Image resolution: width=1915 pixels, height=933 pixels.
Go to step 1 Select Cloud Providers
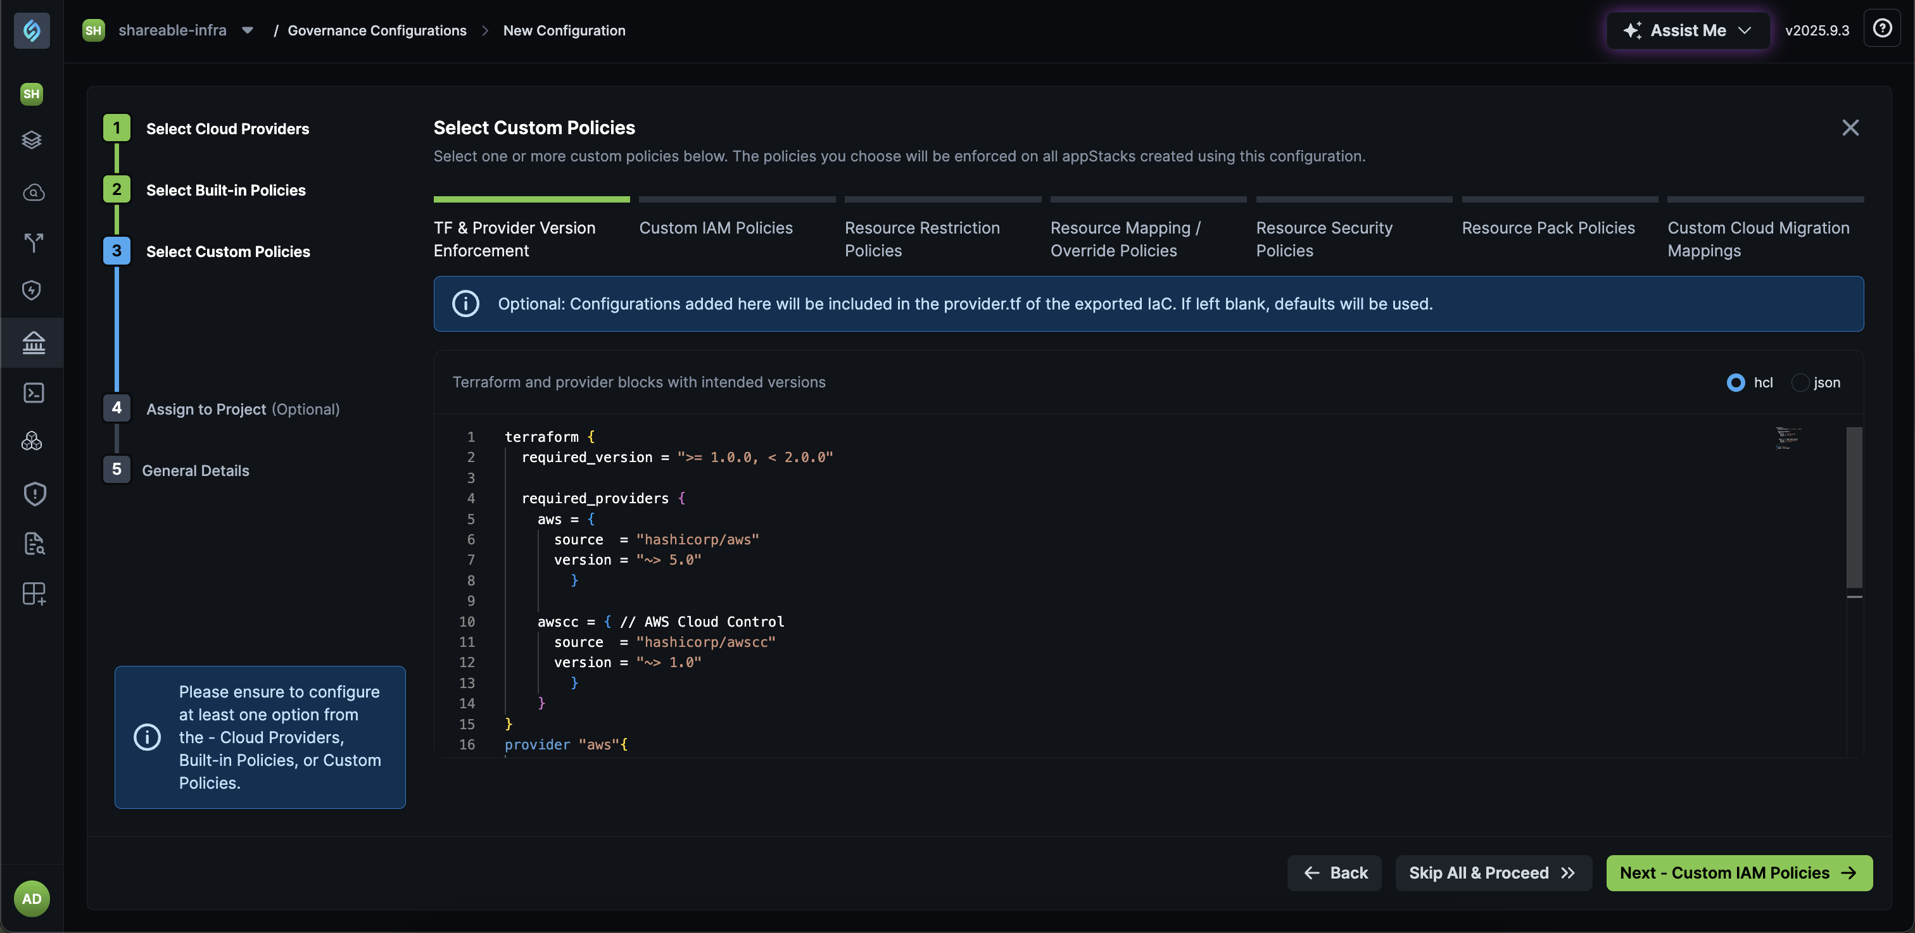(x=206, y=128)
